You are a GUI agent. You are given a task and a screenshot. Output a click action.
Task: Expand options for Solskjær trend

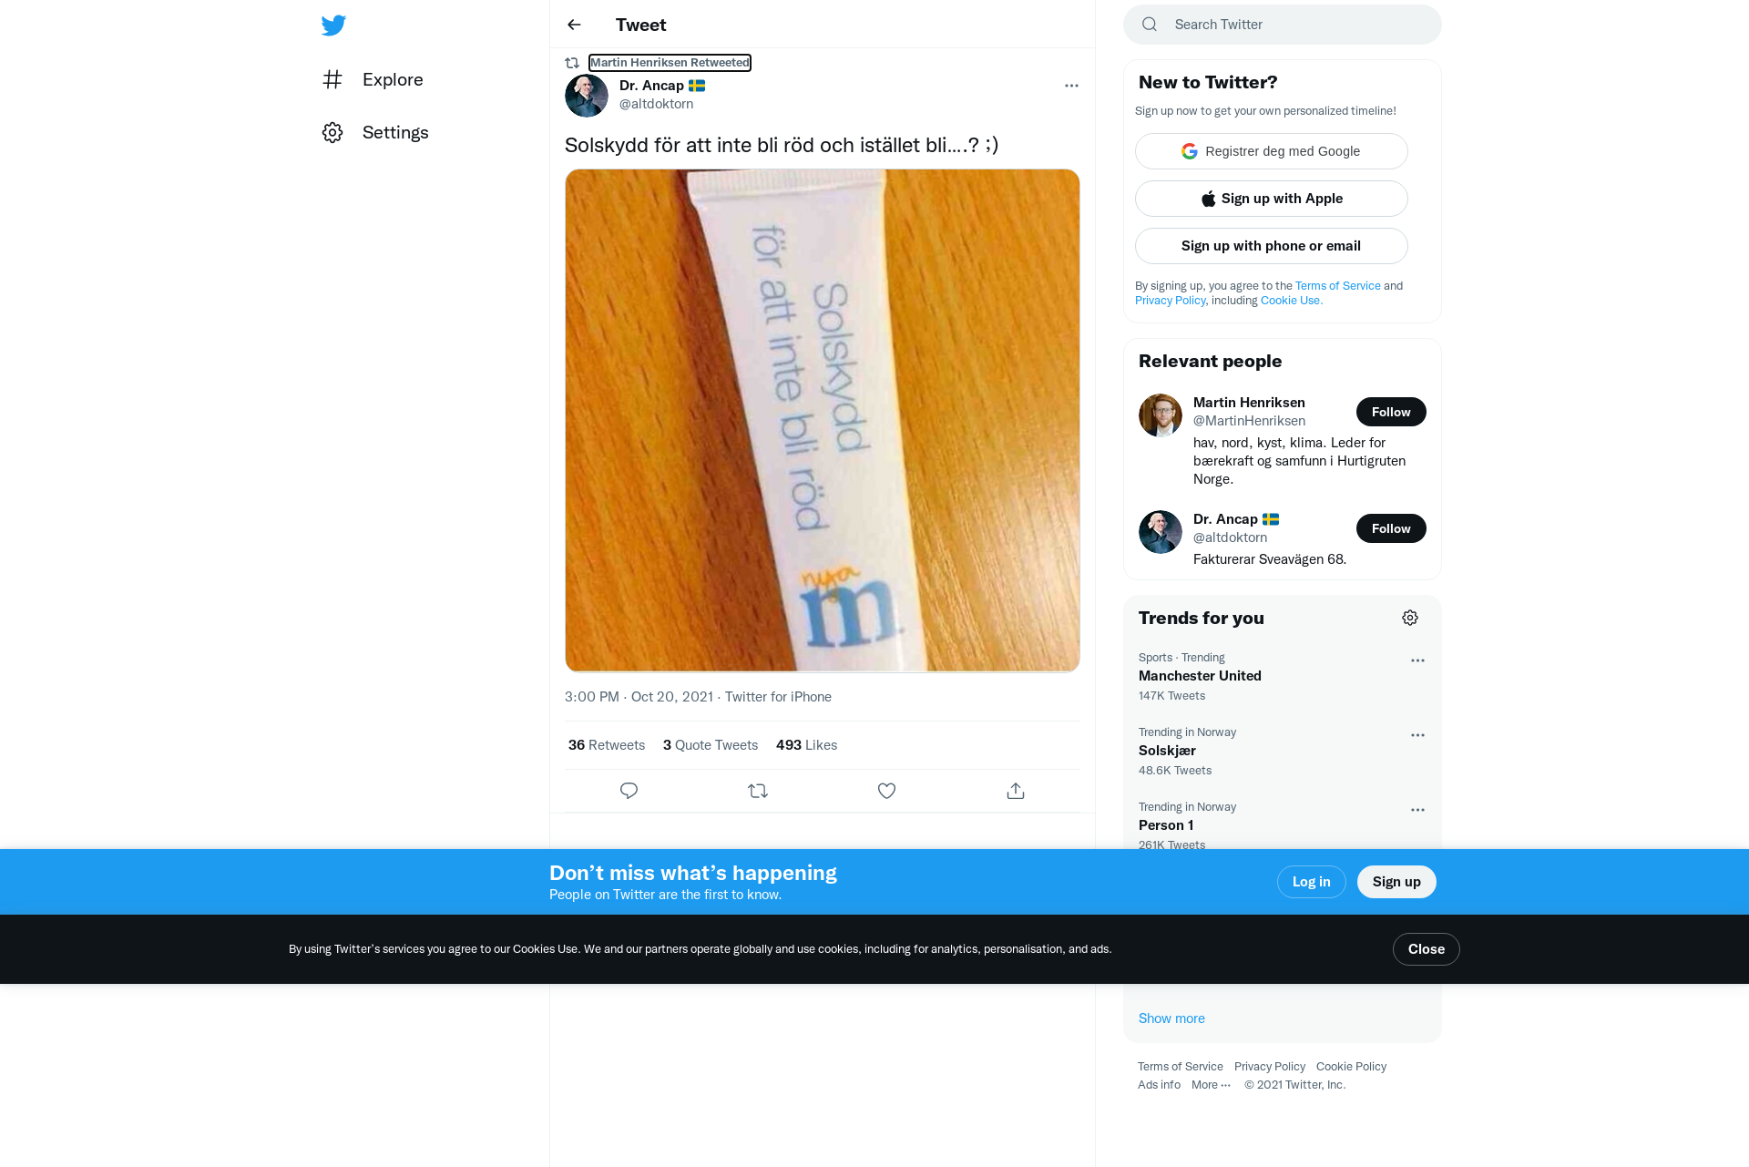1417,735
